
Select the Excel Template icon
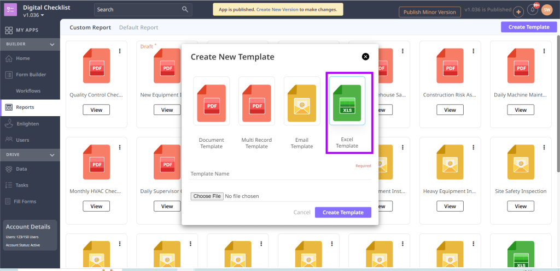tap(347, 103)
